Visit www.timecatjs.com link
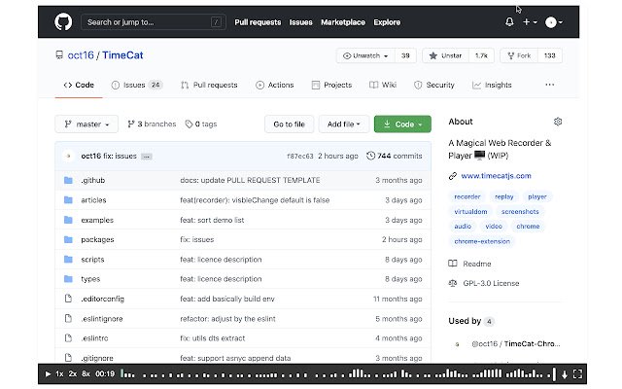The height and width of the screenshot is (389, 622). tap(496, 176)
